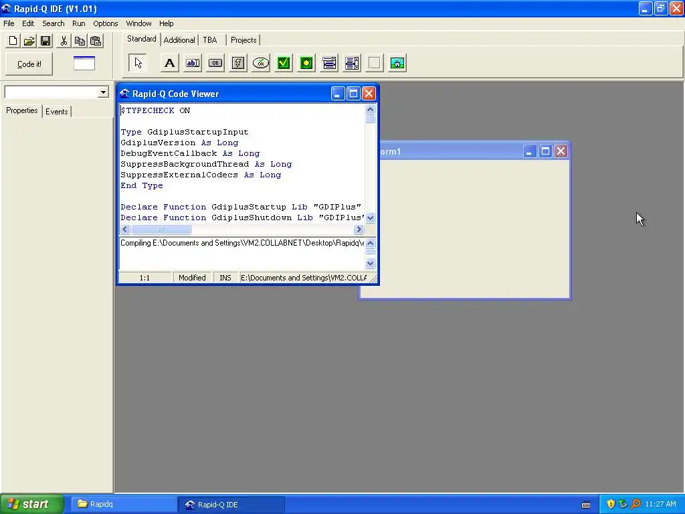The height and width of the screenshot is (514, 685).
Task: Click the code horizontal scrollbar thumb
Action: click(161, 229)
